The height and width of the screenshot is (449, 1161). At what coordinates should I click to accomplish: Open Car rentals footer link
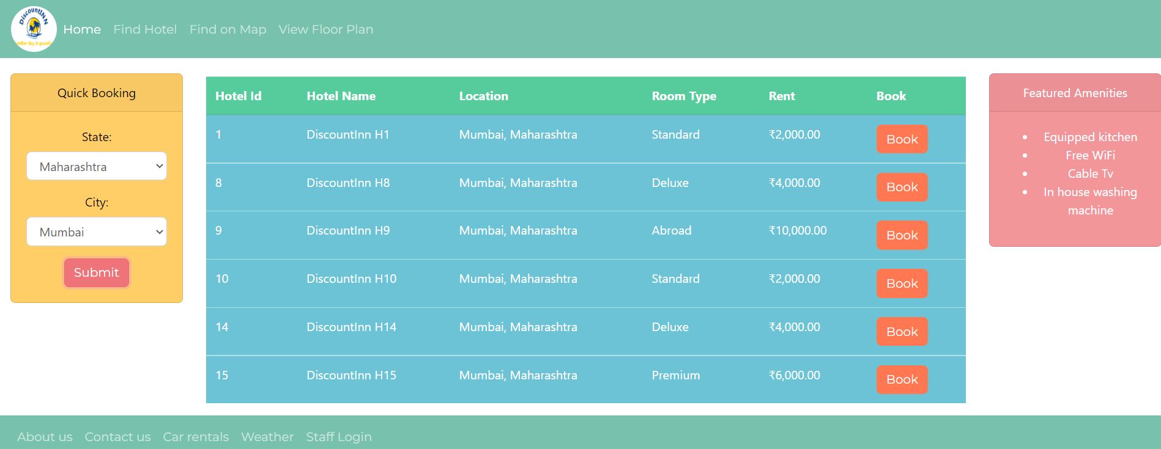pos(196,437)
